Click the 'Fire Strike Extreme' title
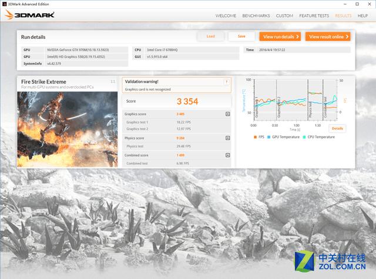The width and height of the screenshot is (376, 279). point(43,82)
